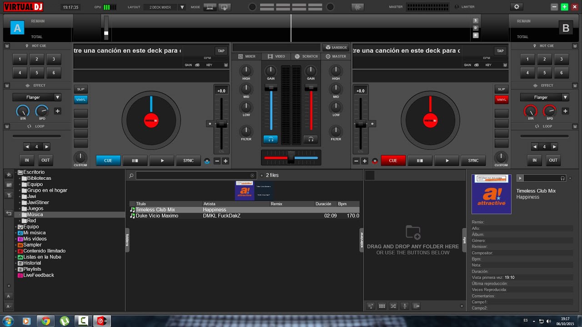Open Google Chrome from the taskbar
This screenshot has width=582, height=327.
(45, 321)
